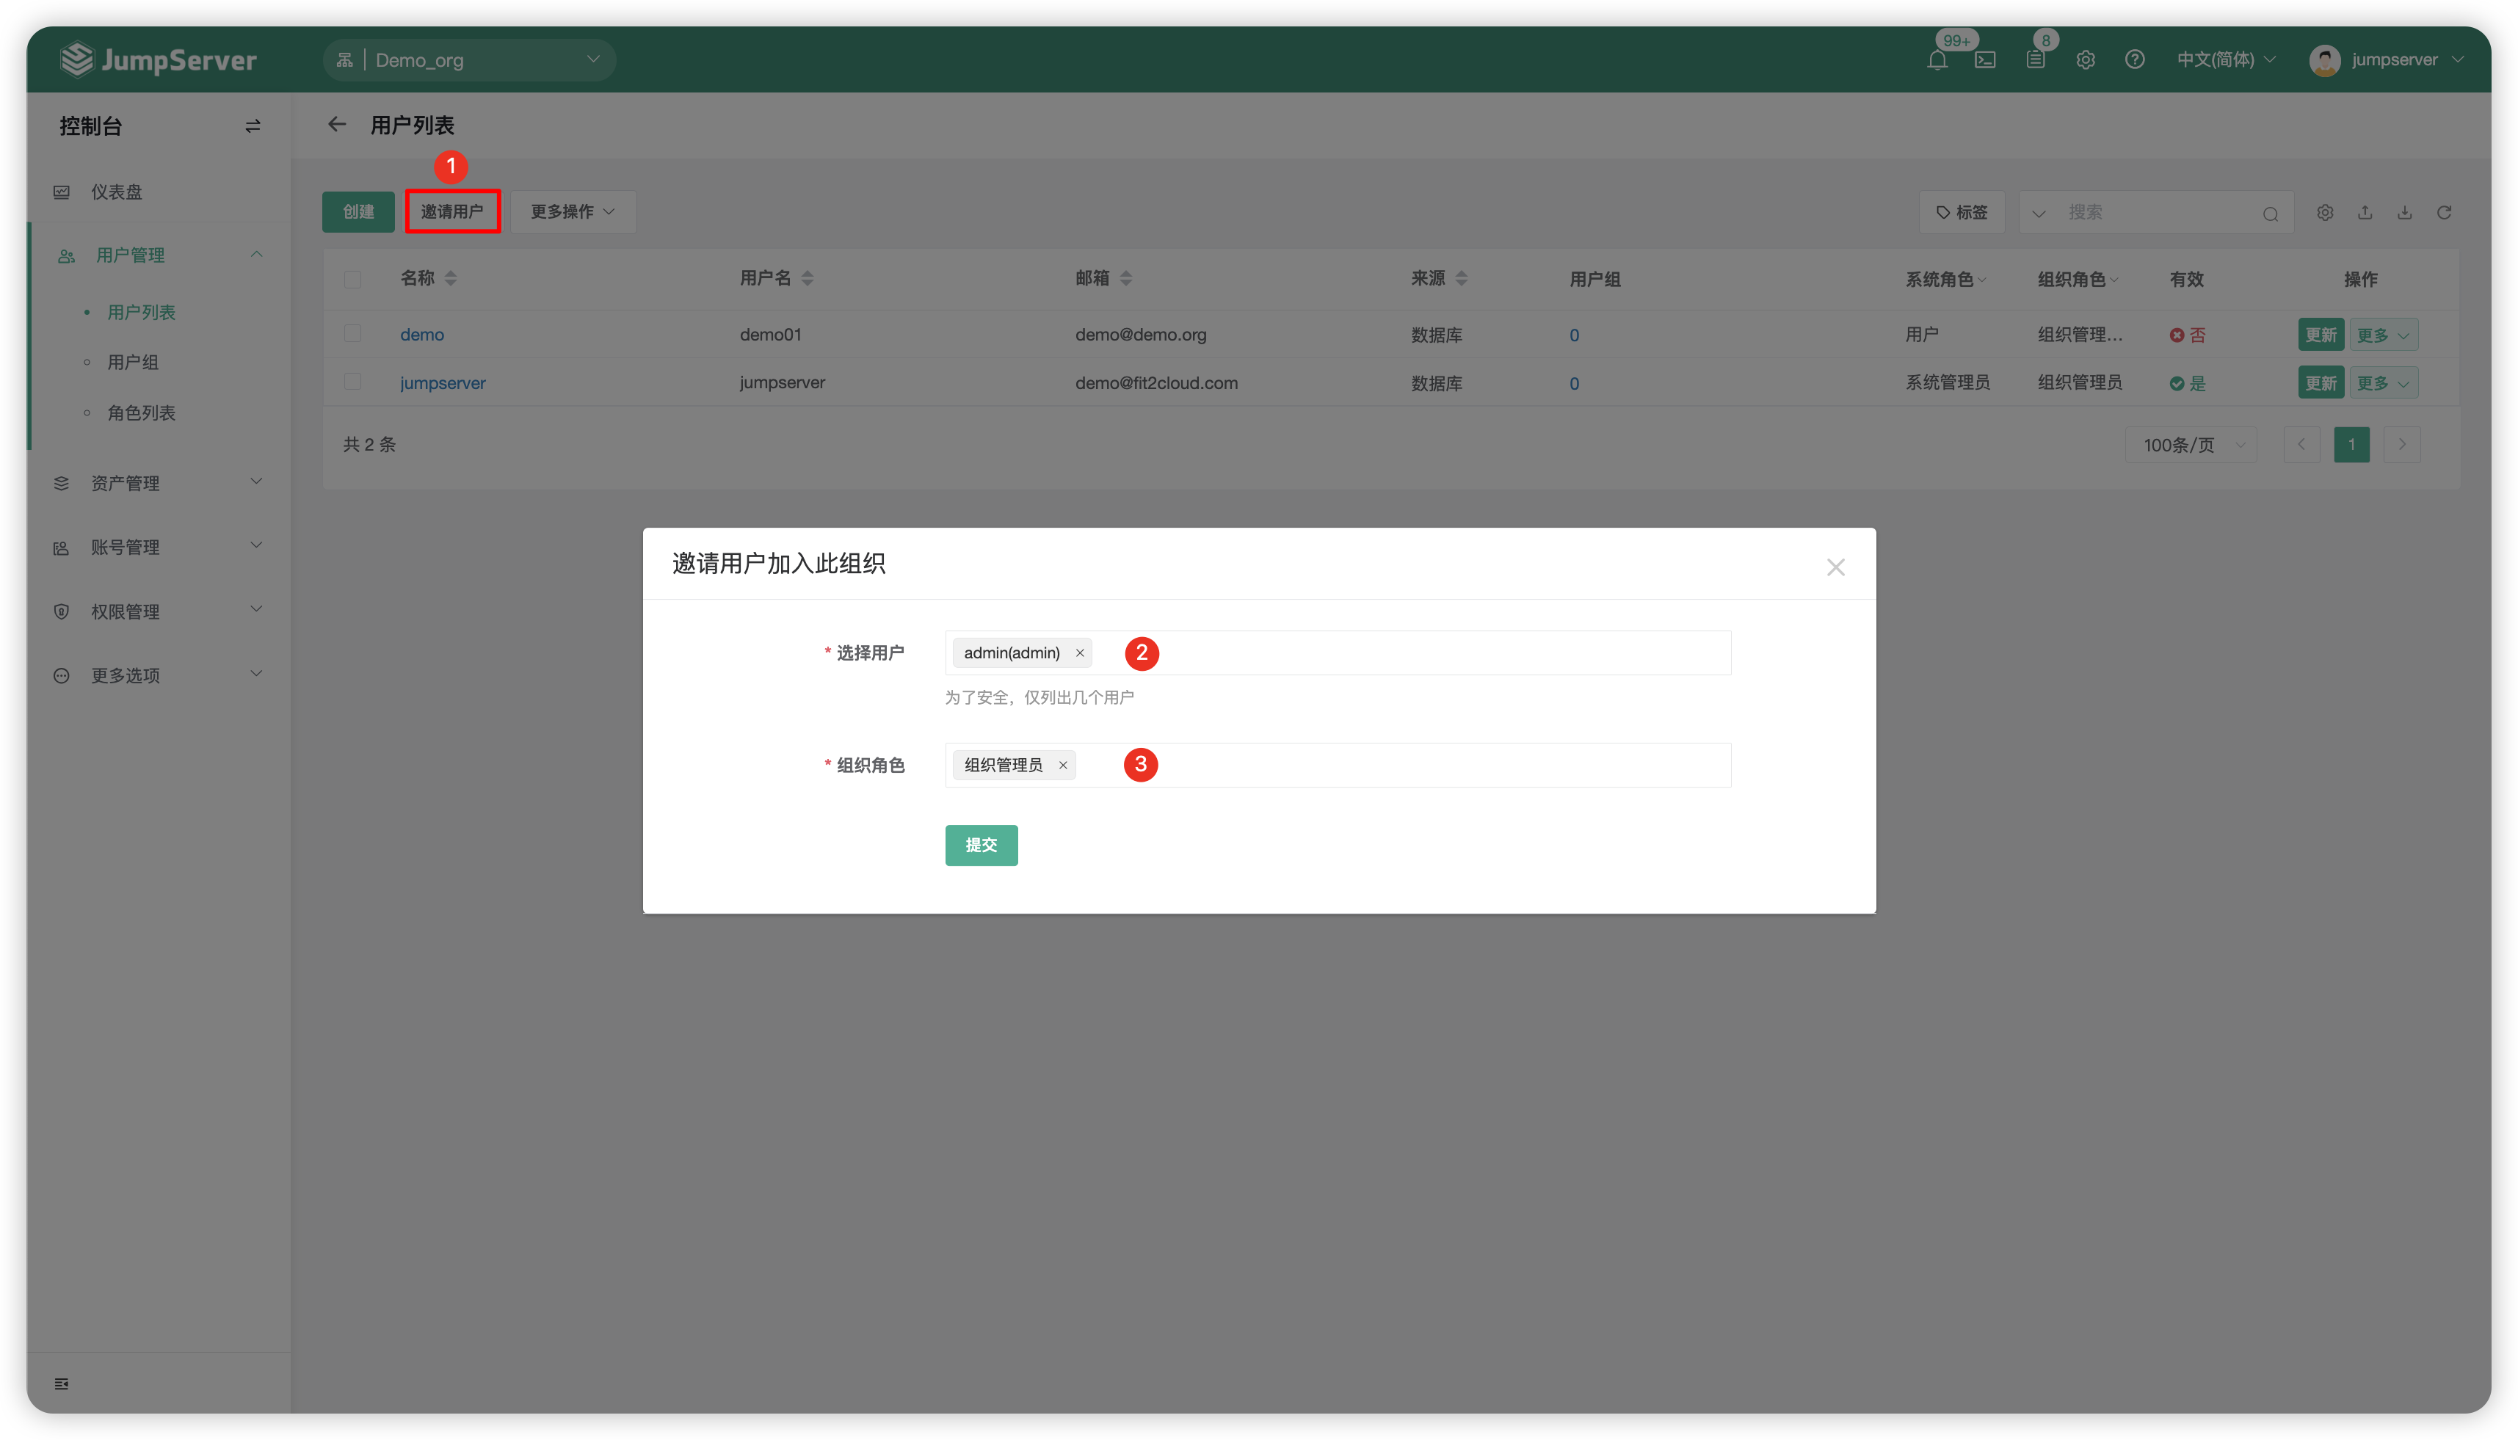Open search field type dropdown chevron
Image resolution: width=2518 pixels, height=1440 pixels.
[x=2039, y=213]
